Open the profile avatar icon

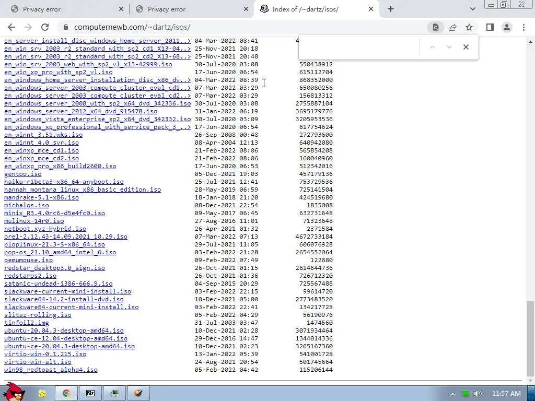pyautogui.click(x=507, y=27)
